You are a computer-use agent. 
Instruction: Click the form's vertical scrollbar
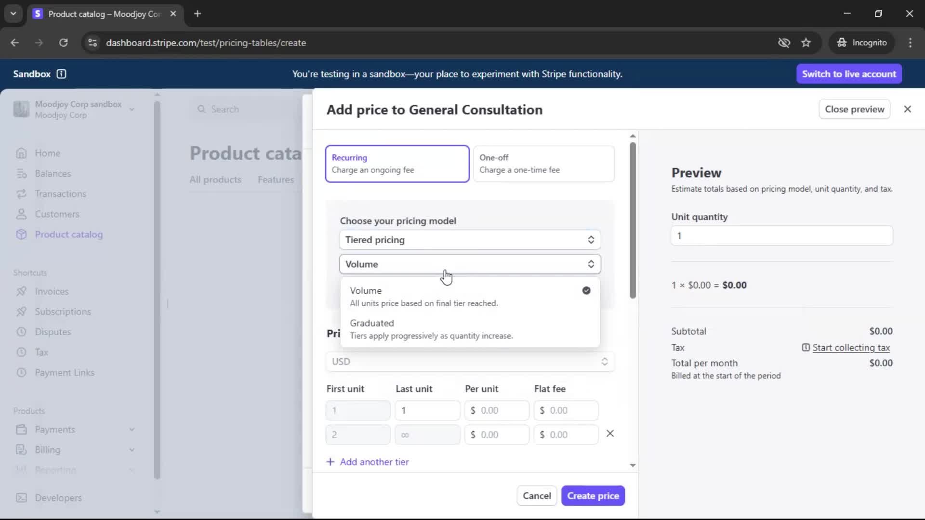point(633,221)
